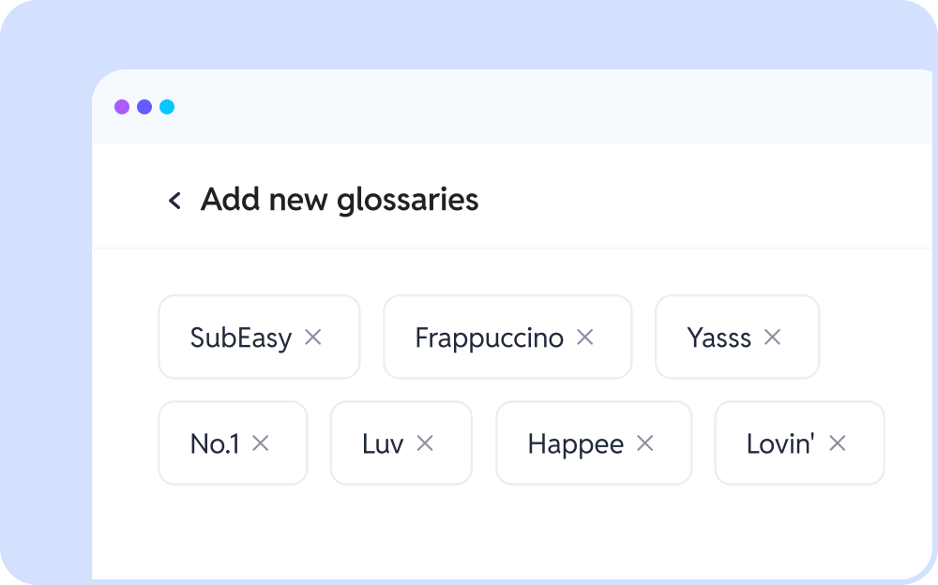The image size is (938, 585).
Task: Remove the SubEasy glossary tag
Action: 313,337
